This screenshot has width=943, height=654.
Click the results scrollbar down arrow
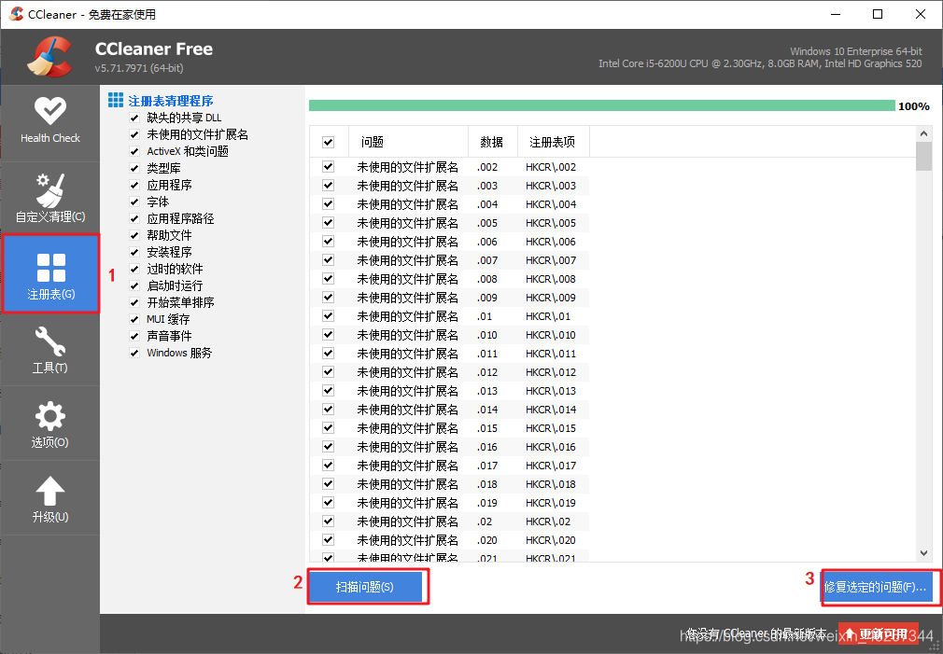tap(923, 553)
